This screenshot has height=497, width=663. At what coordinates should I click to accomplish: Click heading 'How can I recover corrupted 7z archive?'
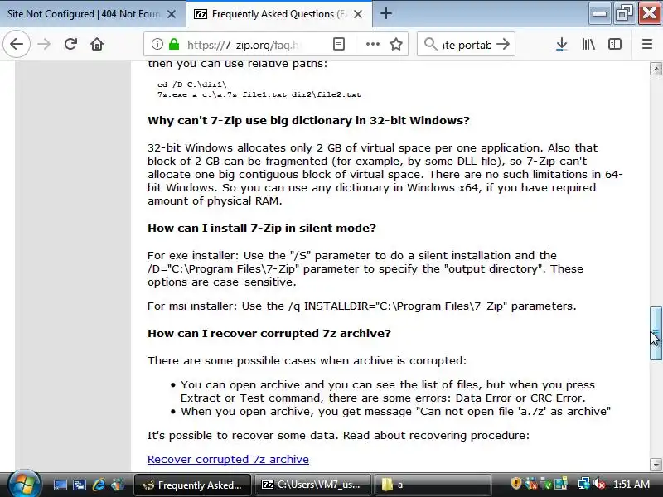tap(269, 334)
